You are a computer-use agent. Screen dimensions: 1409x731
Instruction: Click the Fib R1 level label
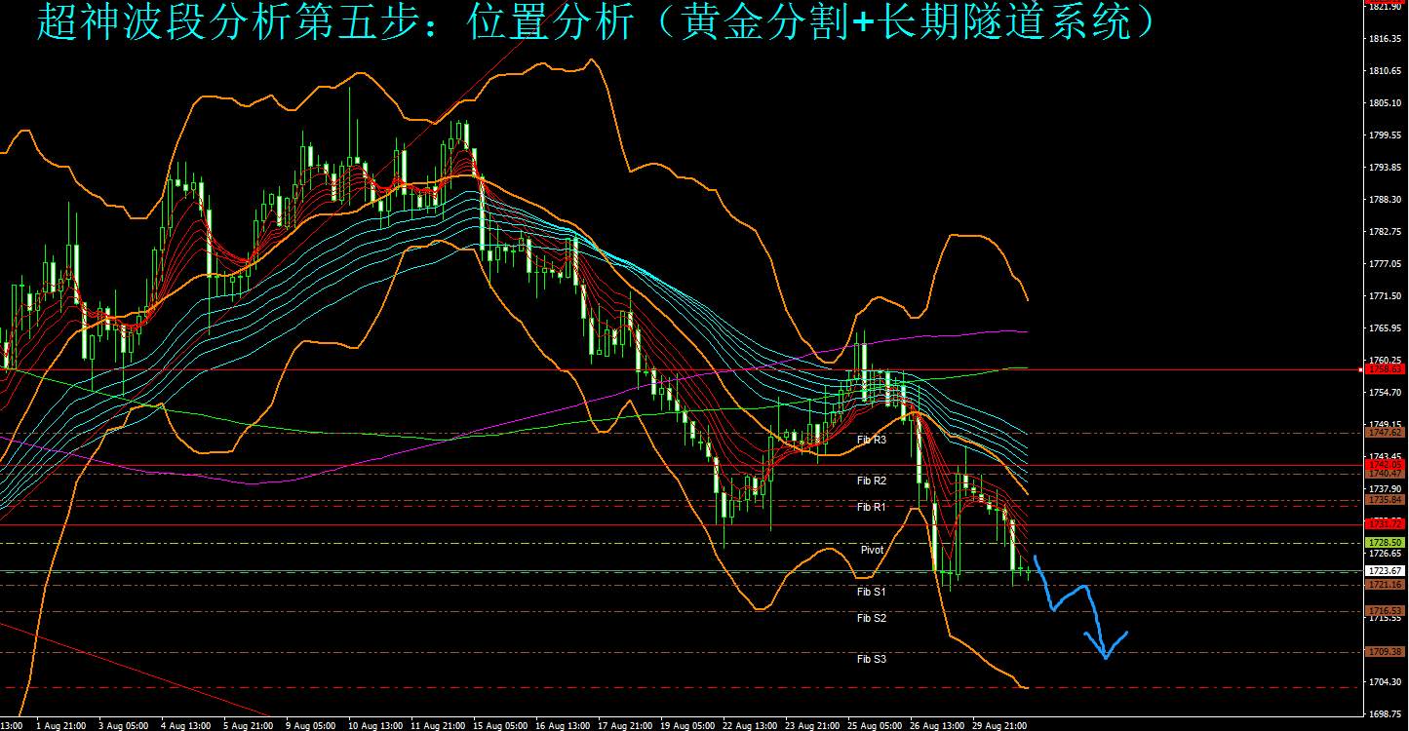click(x=872, y=507)
